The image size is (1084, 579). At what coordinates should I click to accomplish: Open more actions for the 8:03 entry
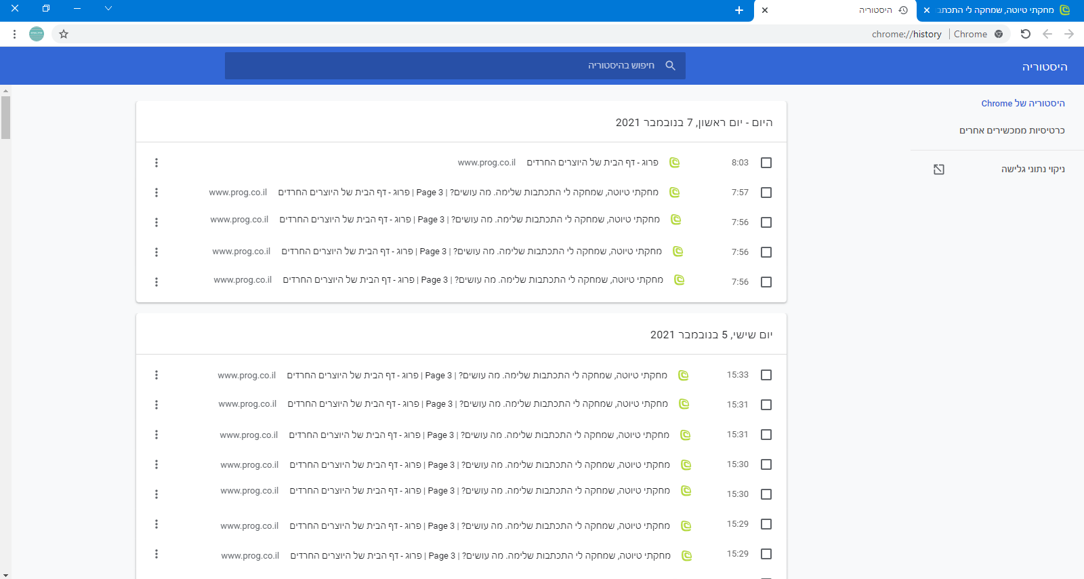[x=157, y=163]
